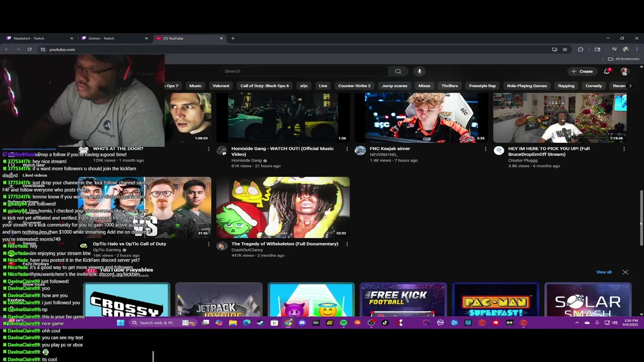Image resolution: width=644 pixels, height=362 pixels.
Task: Start voice search with the microphone icon
Action: pyautogui.click(x=419, y=71)
